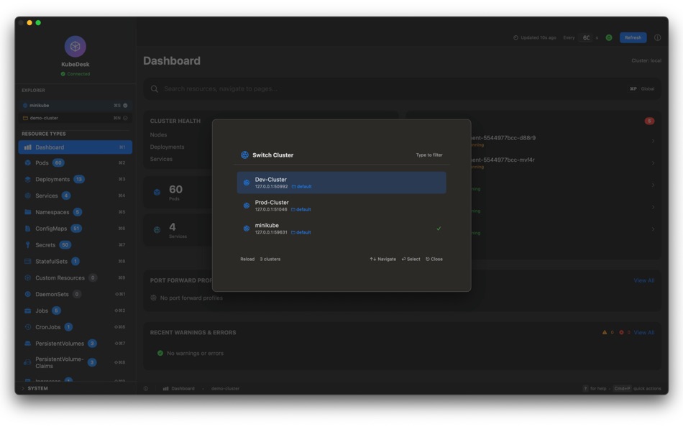Click the KubeDesk cluster logo

(75, 46)
